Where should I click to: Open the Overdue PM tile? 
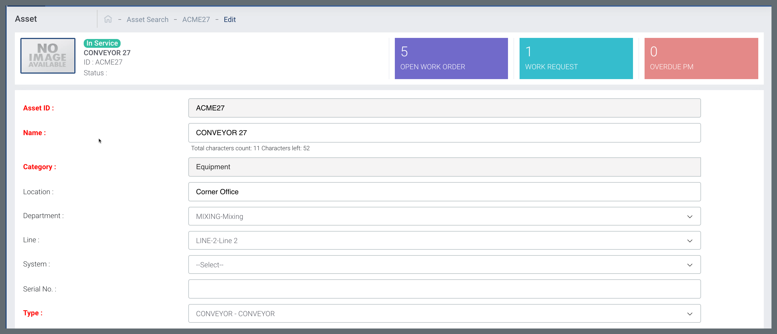tap(701, 59)
